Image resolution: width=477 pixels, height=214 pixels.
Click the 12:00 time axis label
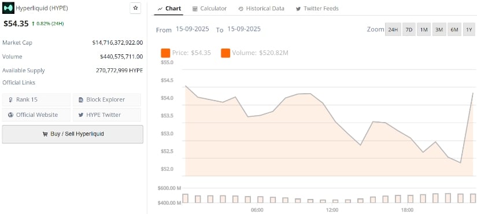click(332, 210)
